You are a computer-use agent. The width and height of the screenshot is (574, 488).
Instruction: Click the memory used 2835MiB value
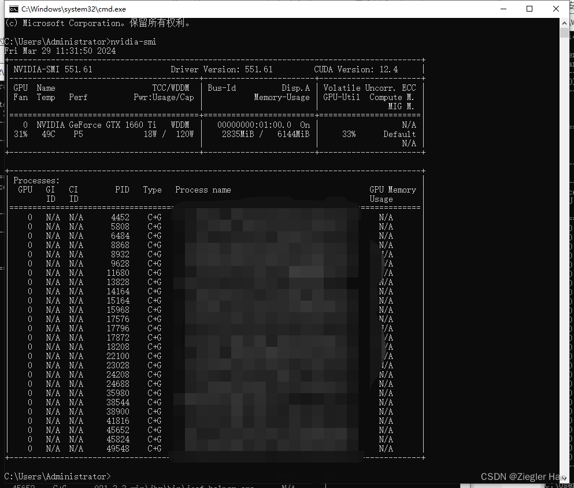click(238, 134)
